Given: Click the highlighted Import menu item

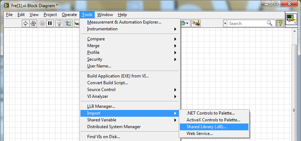Looking at the screenshot, I should tap(130, 113).
